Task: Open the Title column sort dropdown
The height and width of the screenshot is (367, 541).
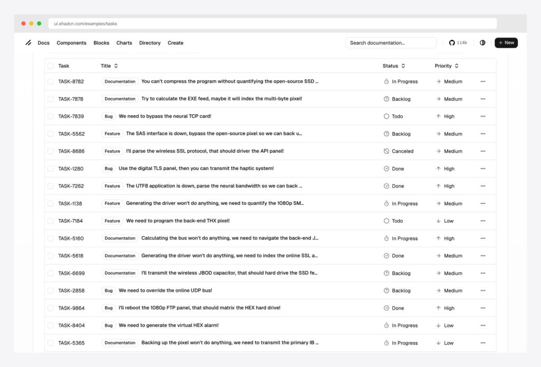Action: [109, 66]
